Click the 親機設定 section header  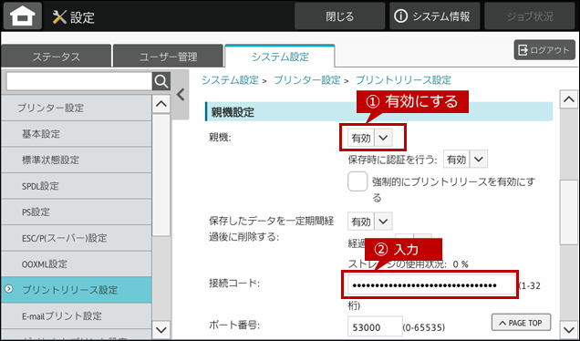point(378,112)
